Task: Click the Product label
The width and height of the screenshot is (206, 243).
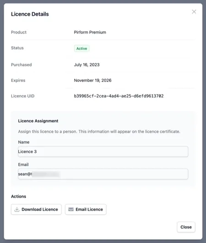Action: (19, 32)
